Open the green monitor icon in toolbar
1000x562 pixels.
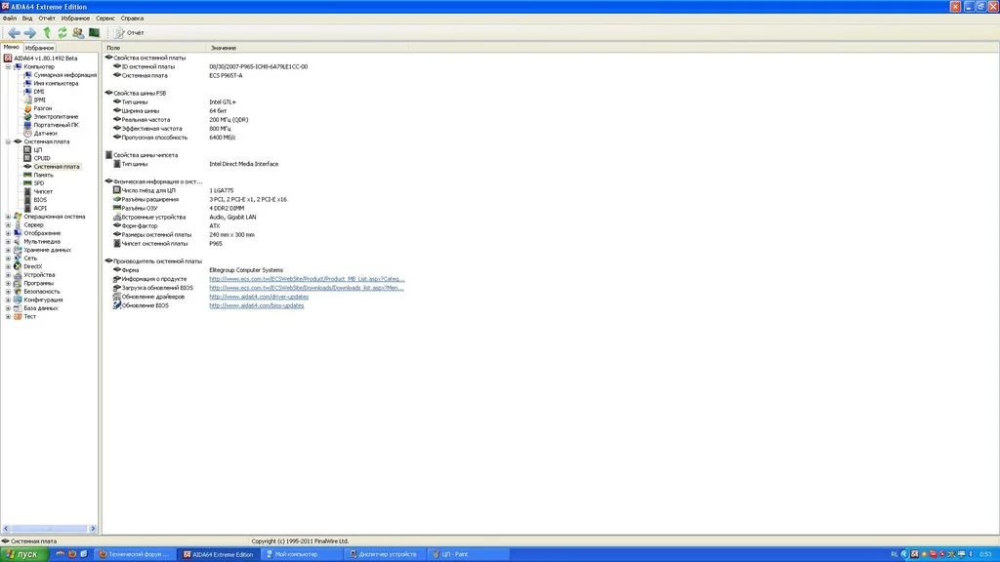(95, 32)
